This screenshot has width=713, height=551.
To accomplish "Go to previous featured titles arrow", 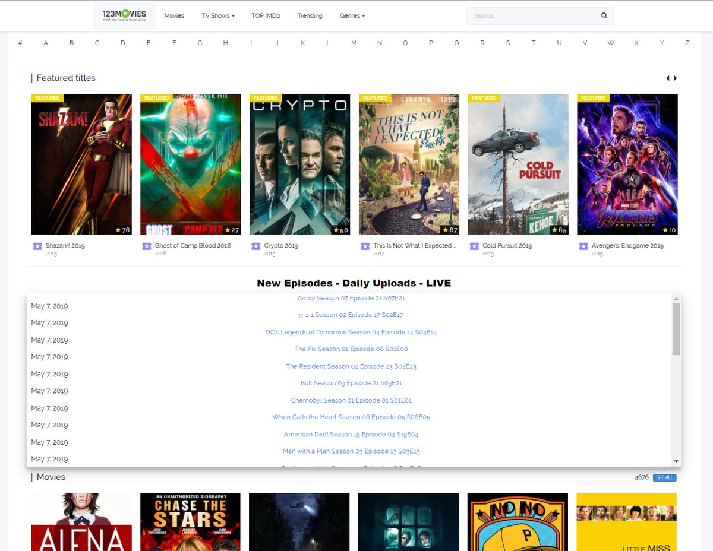I will pyautogui.click(x=667, y=78).
